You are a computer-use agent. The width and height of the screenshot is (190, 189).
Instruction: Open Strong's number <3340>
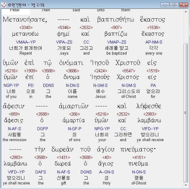click(x=26, y=28)
